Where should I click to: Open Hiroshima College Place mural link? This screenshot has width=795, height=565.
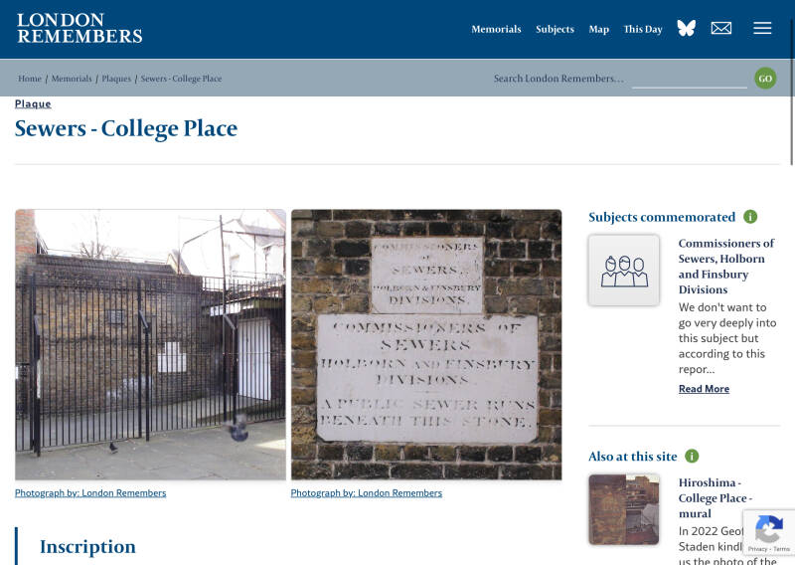click(x=715, y=497)
